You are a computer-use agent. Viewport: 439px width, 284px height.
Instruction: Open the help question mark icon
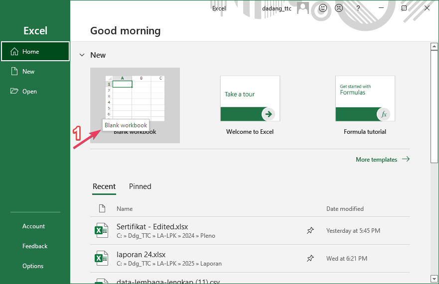[x=358, y=8]
